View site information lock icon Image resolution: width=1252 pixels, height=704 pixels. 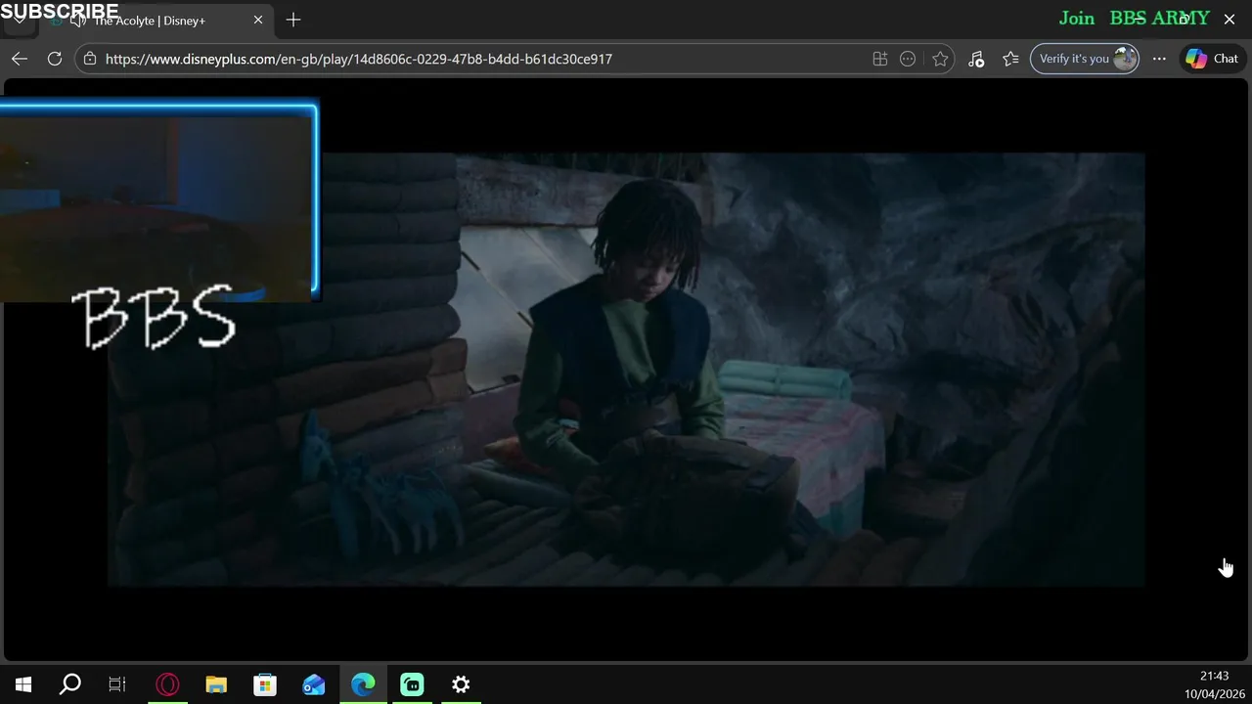(90, 59)
